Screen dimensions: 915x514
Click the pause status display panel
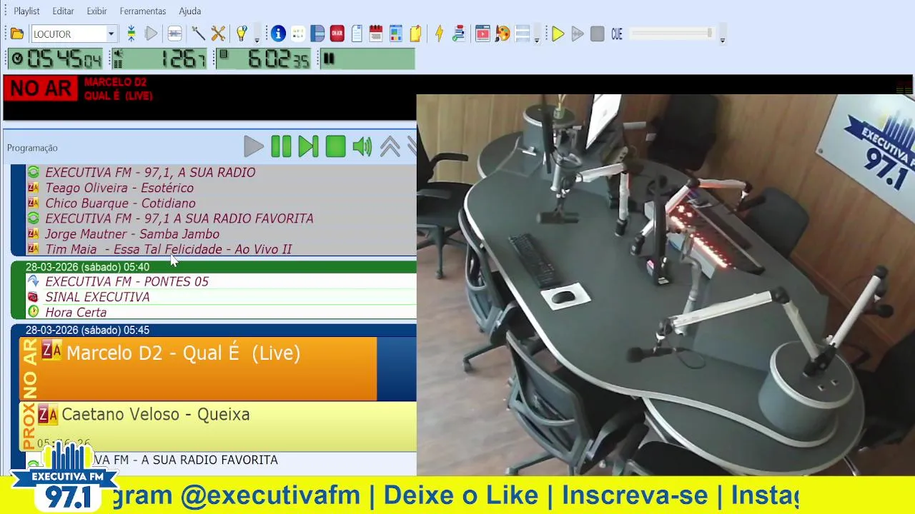click(366, 59)
